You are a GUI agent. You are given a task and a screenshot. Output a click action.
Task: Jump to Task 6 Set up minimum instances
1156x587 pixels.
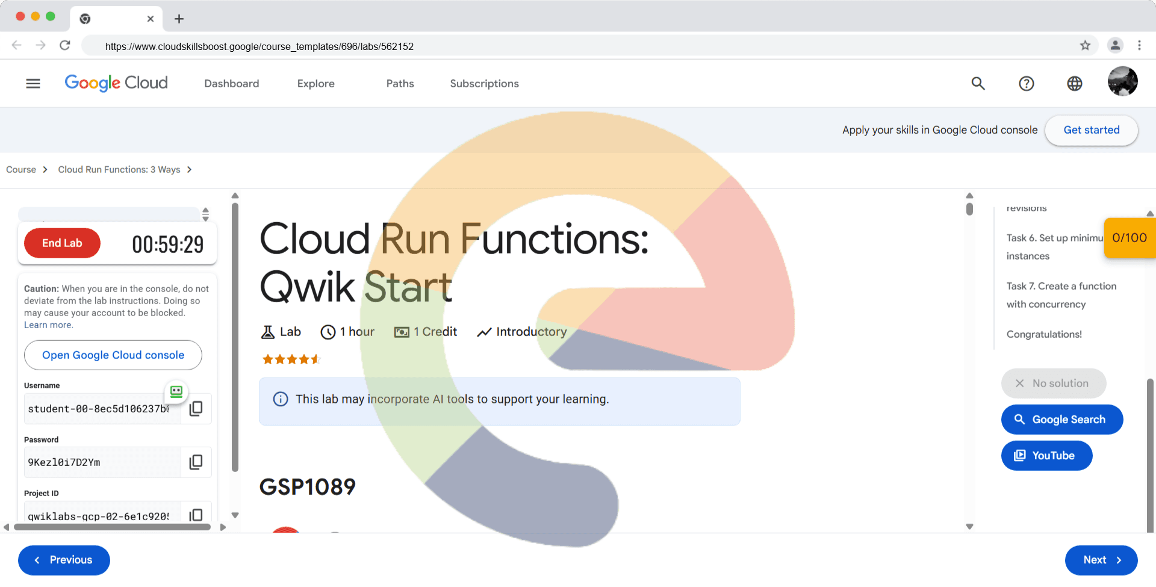click(1054, 247)
